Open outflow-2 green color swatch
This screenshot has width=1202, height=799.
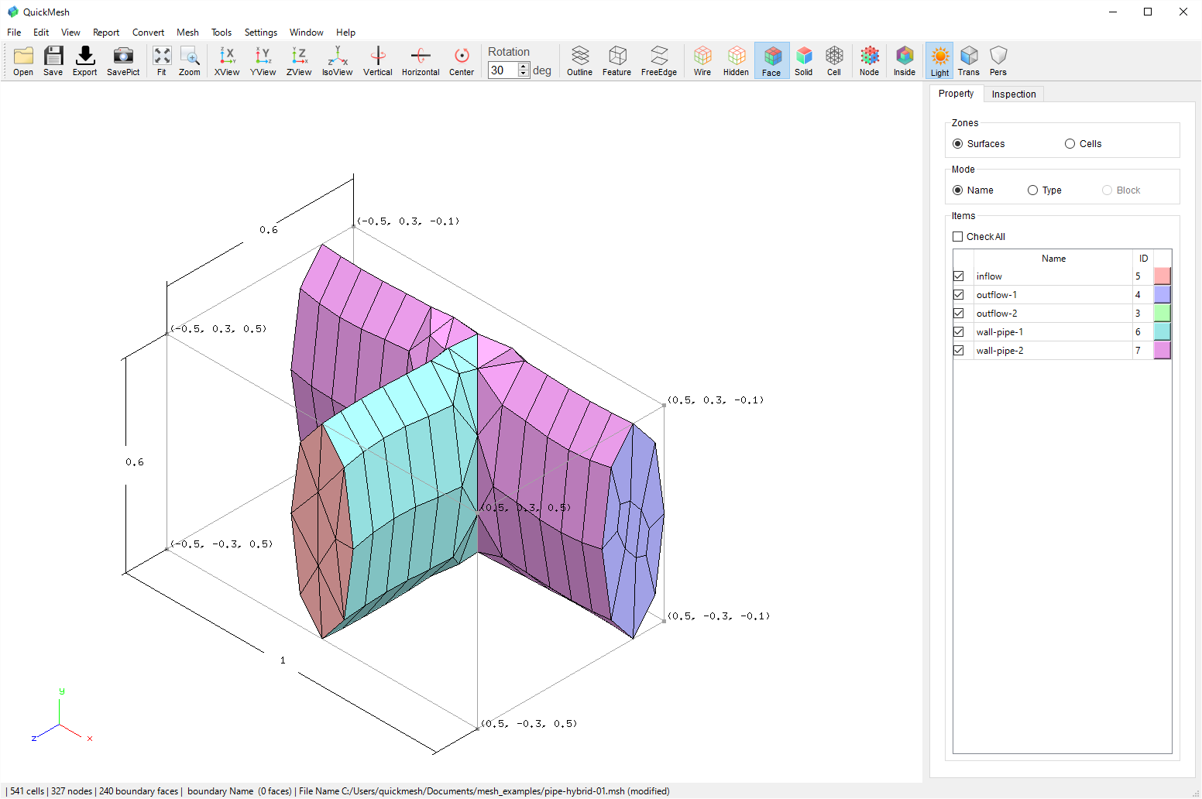(x=1162, y=314)
